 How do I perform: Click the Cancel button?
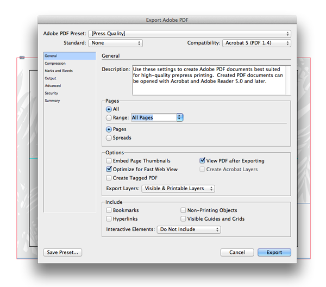click(237, 252)
